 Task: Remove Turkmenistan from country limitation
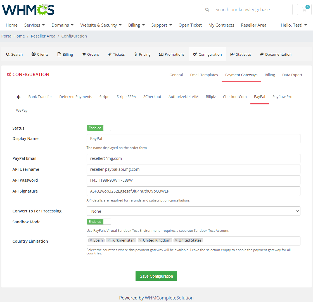[x=109, y=240]
